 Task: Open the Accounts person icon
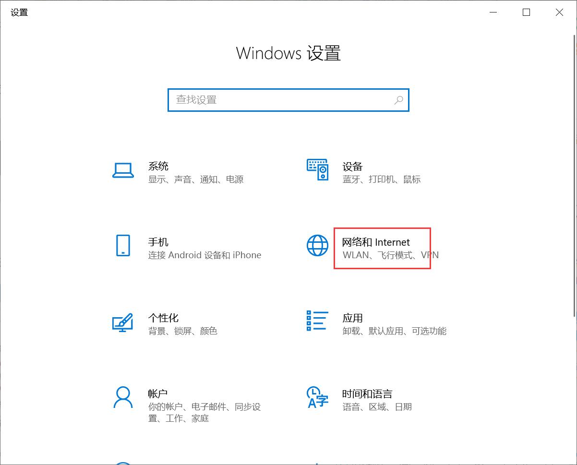pos(123,397)
